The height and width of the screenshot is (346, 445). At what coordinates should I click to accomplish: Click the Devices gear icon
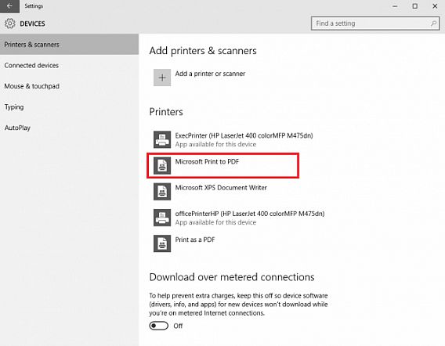[x=9, y=23]
